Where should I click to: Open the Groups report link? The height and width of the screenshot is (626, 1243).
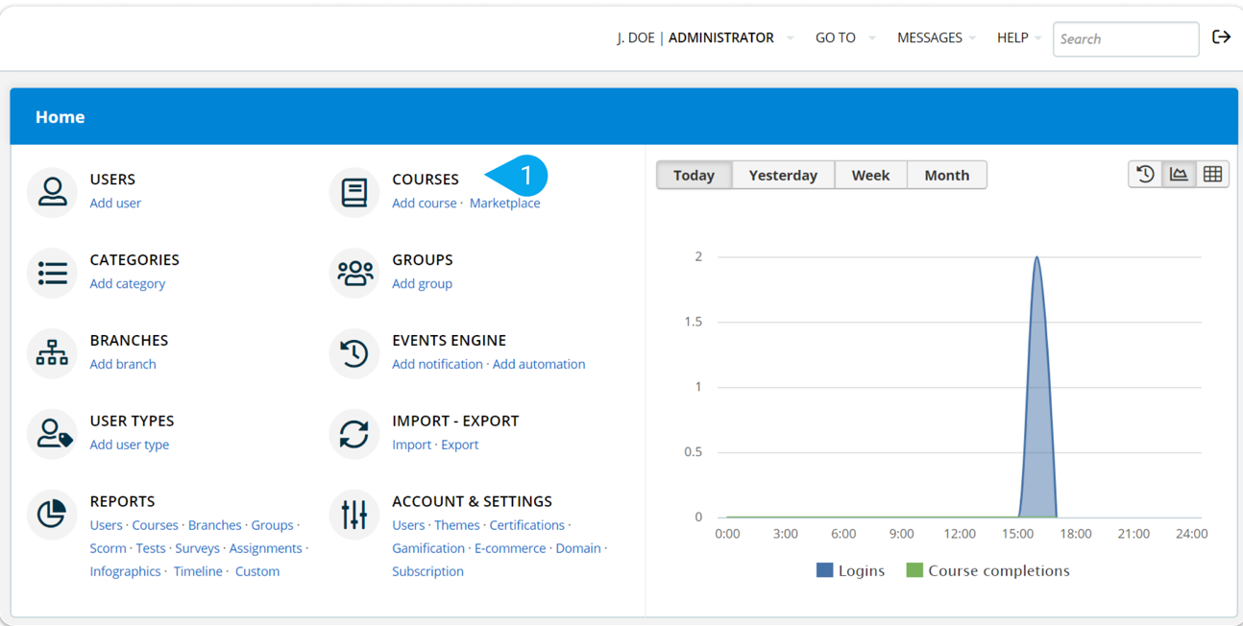click(272, 525)
